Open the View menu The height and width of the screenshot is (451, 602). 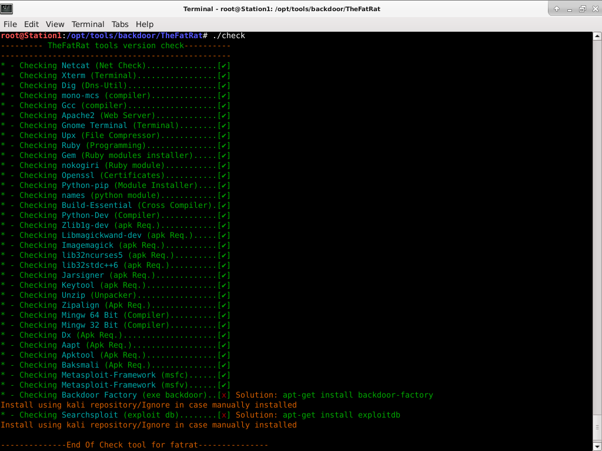coord(55,24)
